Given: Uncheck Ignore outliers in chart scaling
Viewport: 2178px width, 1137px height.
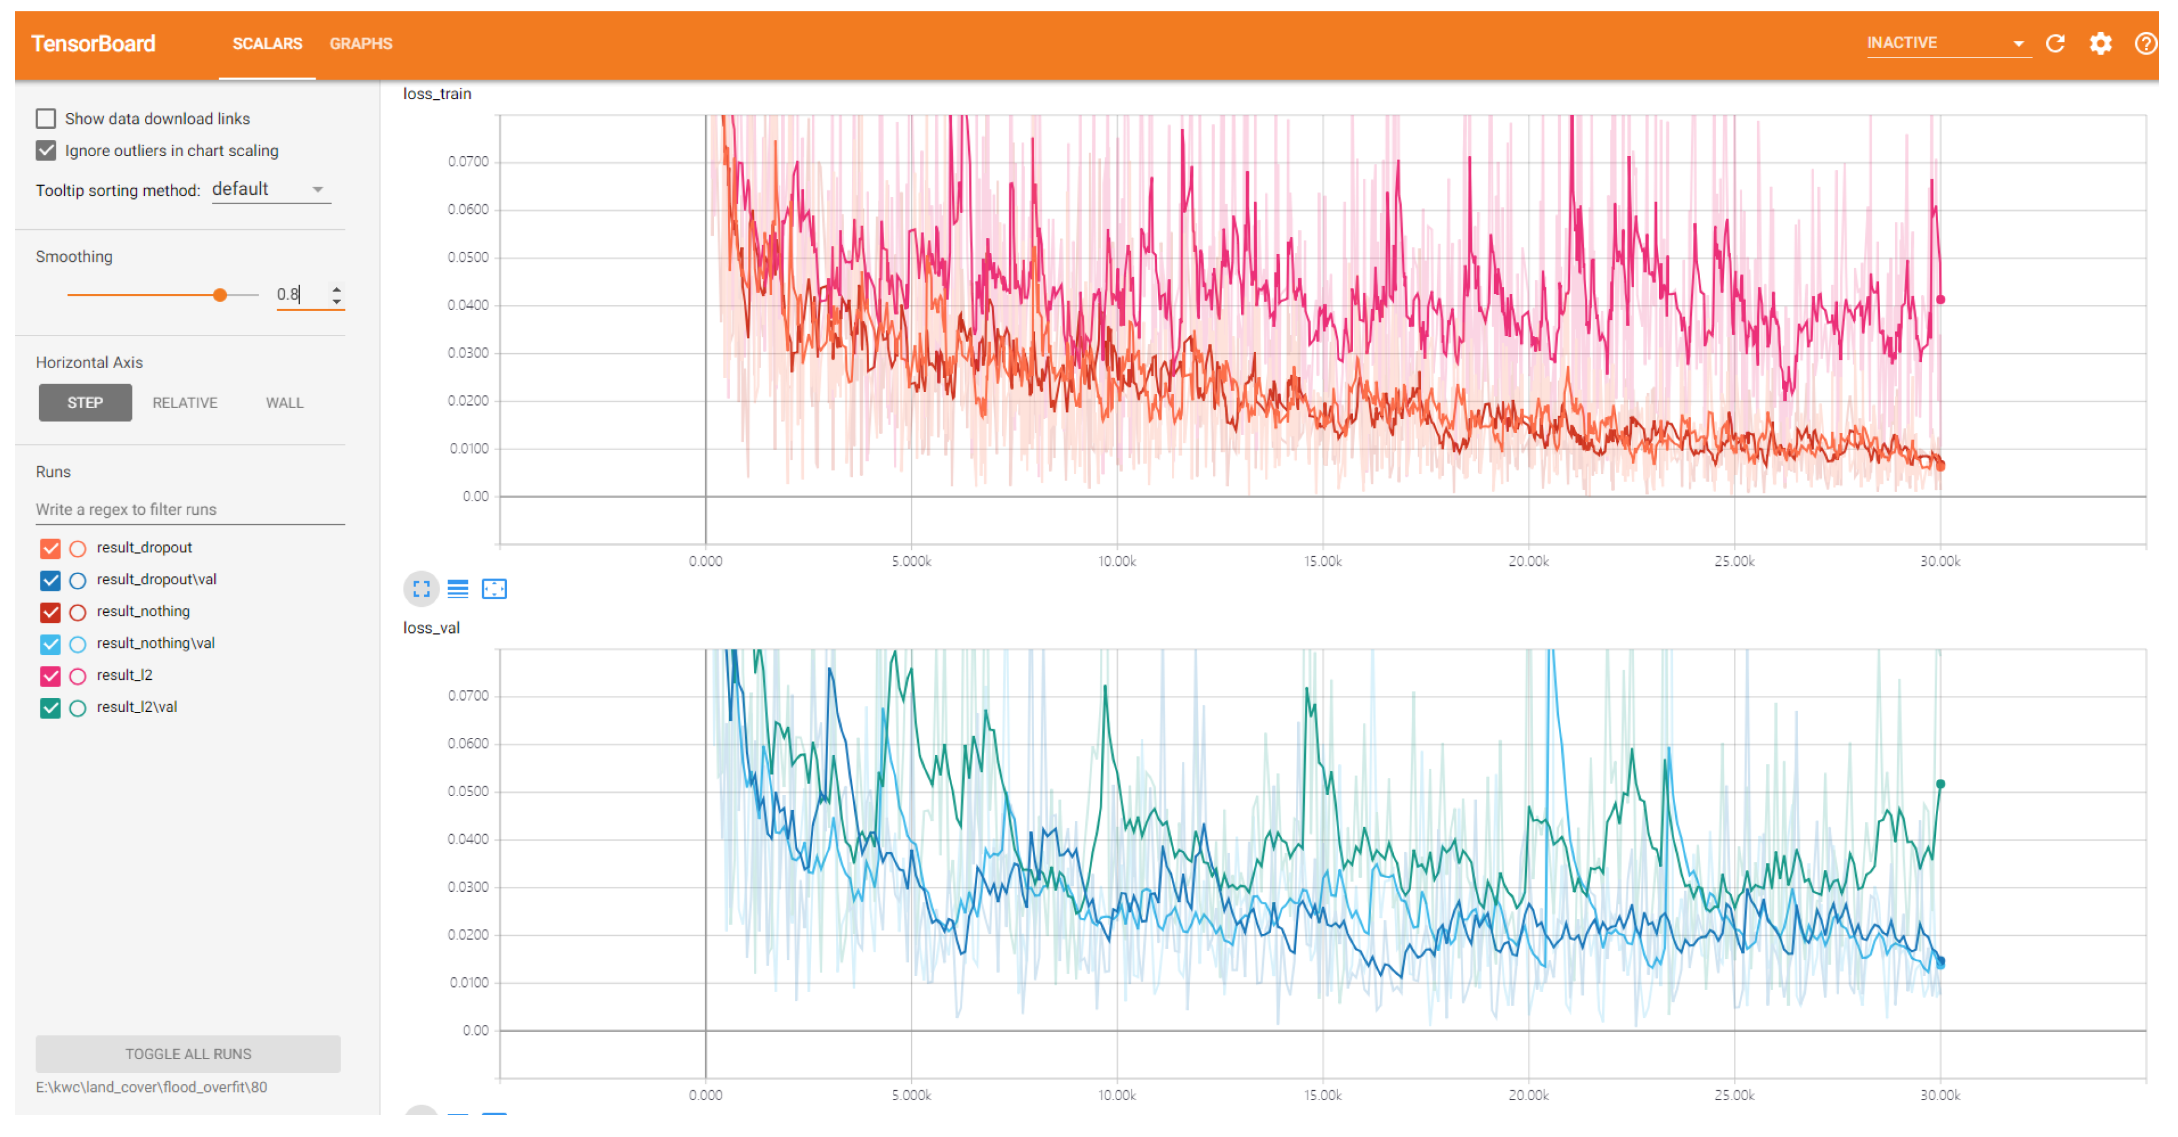Looking at the screenshot, I should (46, 150).
